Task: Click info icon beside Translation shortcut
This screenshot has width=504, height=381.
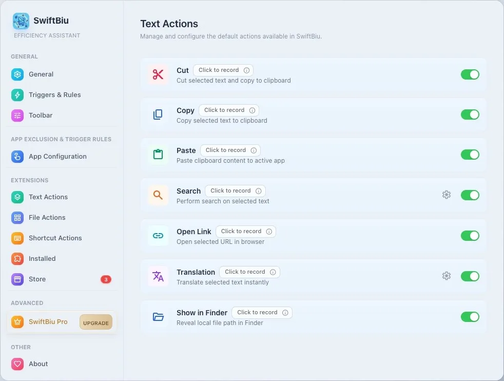Action: (x=273, y=272)
